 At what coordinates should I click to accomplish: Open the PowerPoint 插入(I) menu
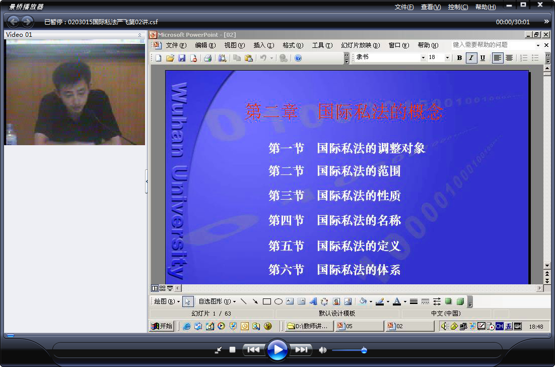264,45
